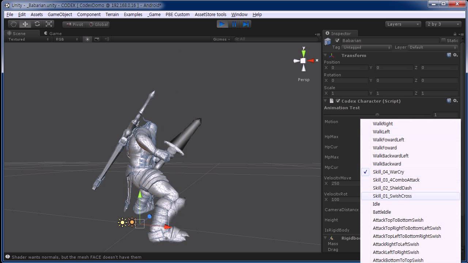Open Codex Character script help icon
Viewport: 468px width, 263px height.
coord(449,101)
